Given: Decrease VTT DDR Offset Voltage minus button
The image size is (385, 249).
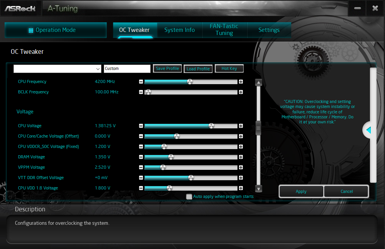Looking at the screenshot, I should coord(141,178).
